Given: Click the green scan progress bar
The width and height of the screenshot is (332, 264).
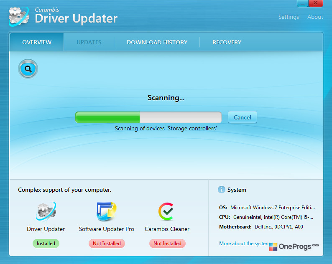Looking at the screenshot, I should (148, 117).
